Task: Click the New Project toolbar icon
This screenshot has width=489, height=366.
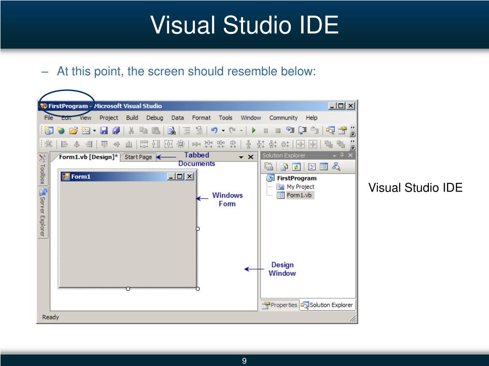Action: (x=49, y=131)
